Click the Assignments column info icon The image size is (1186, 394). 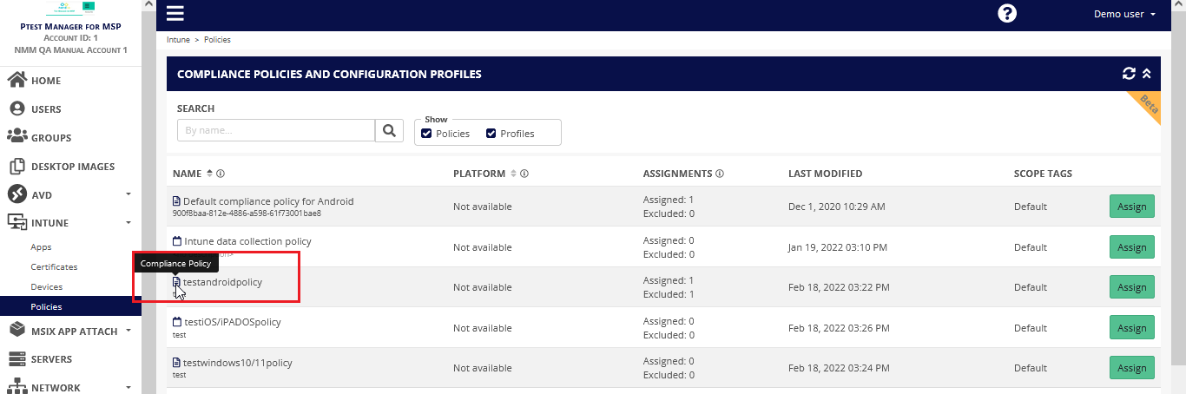pyautogui.click(x=720, y=174)
